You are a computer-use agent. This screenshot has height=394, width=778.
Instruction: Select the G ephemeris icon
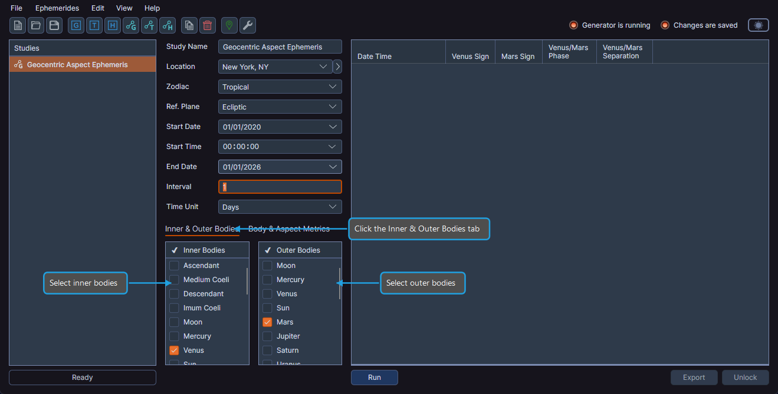75,25
